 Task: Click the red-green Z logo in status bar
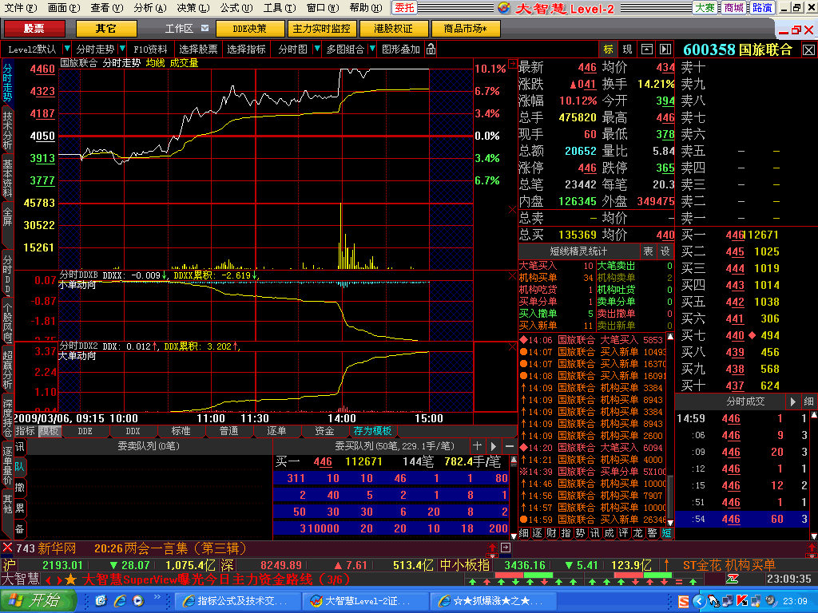(x=733, y=579)
